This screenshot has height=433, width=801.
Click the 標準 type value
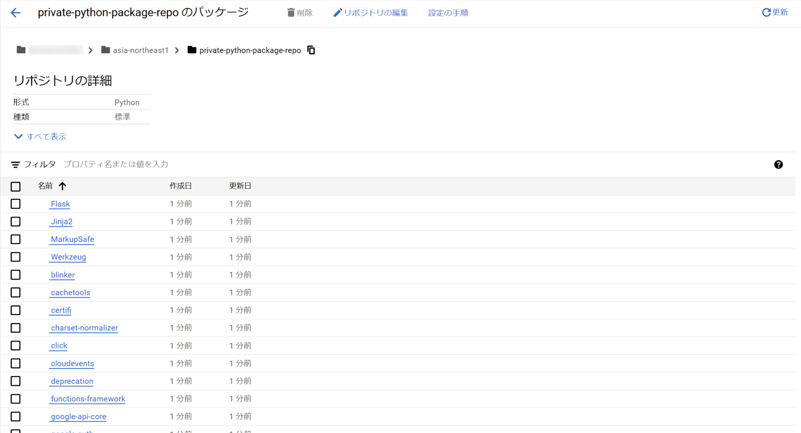(x=123, y=117)
